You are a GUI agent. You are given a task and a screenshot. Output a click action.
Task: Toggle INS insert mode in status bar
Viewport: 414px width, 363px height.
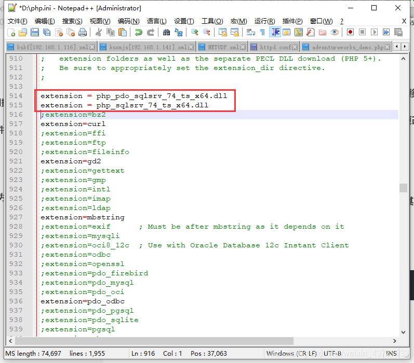coord(391,353)
